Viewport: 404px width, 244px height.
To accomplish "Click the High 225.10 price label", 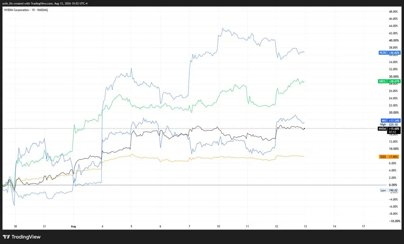I will [388, 124].
